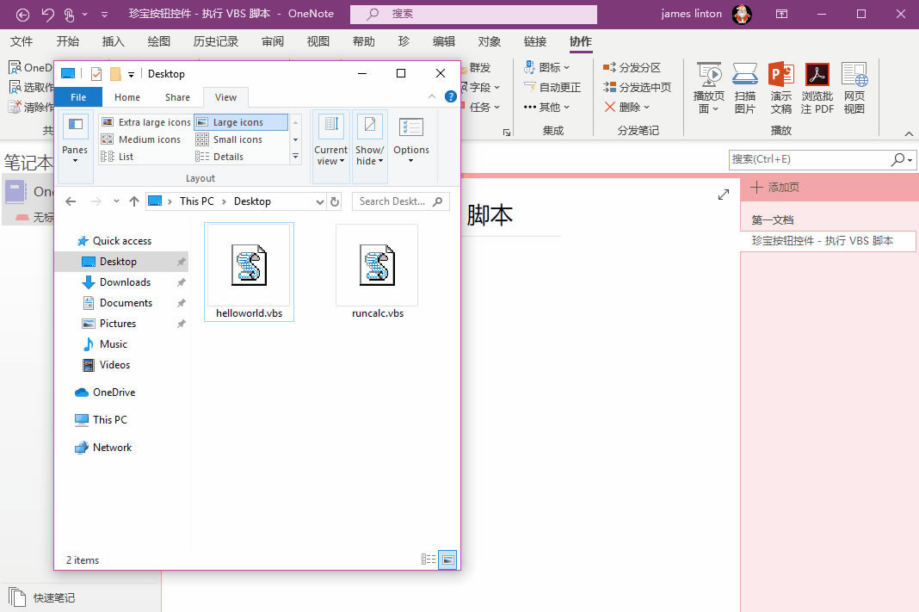The height and width of the screenshot is (612, 919).
Task: Switch layout to Details view
Action: (225, 156)
